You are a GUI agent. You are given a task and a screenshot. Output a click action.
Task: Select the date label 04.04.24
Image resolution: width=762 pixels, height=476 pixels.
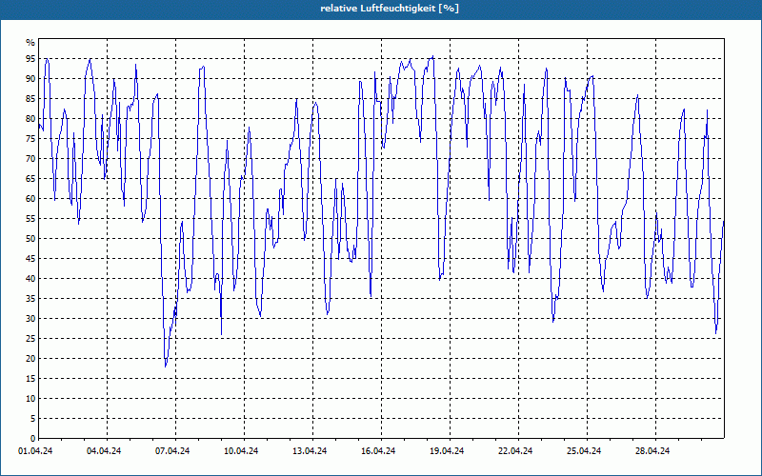click(x=104, y=451)
